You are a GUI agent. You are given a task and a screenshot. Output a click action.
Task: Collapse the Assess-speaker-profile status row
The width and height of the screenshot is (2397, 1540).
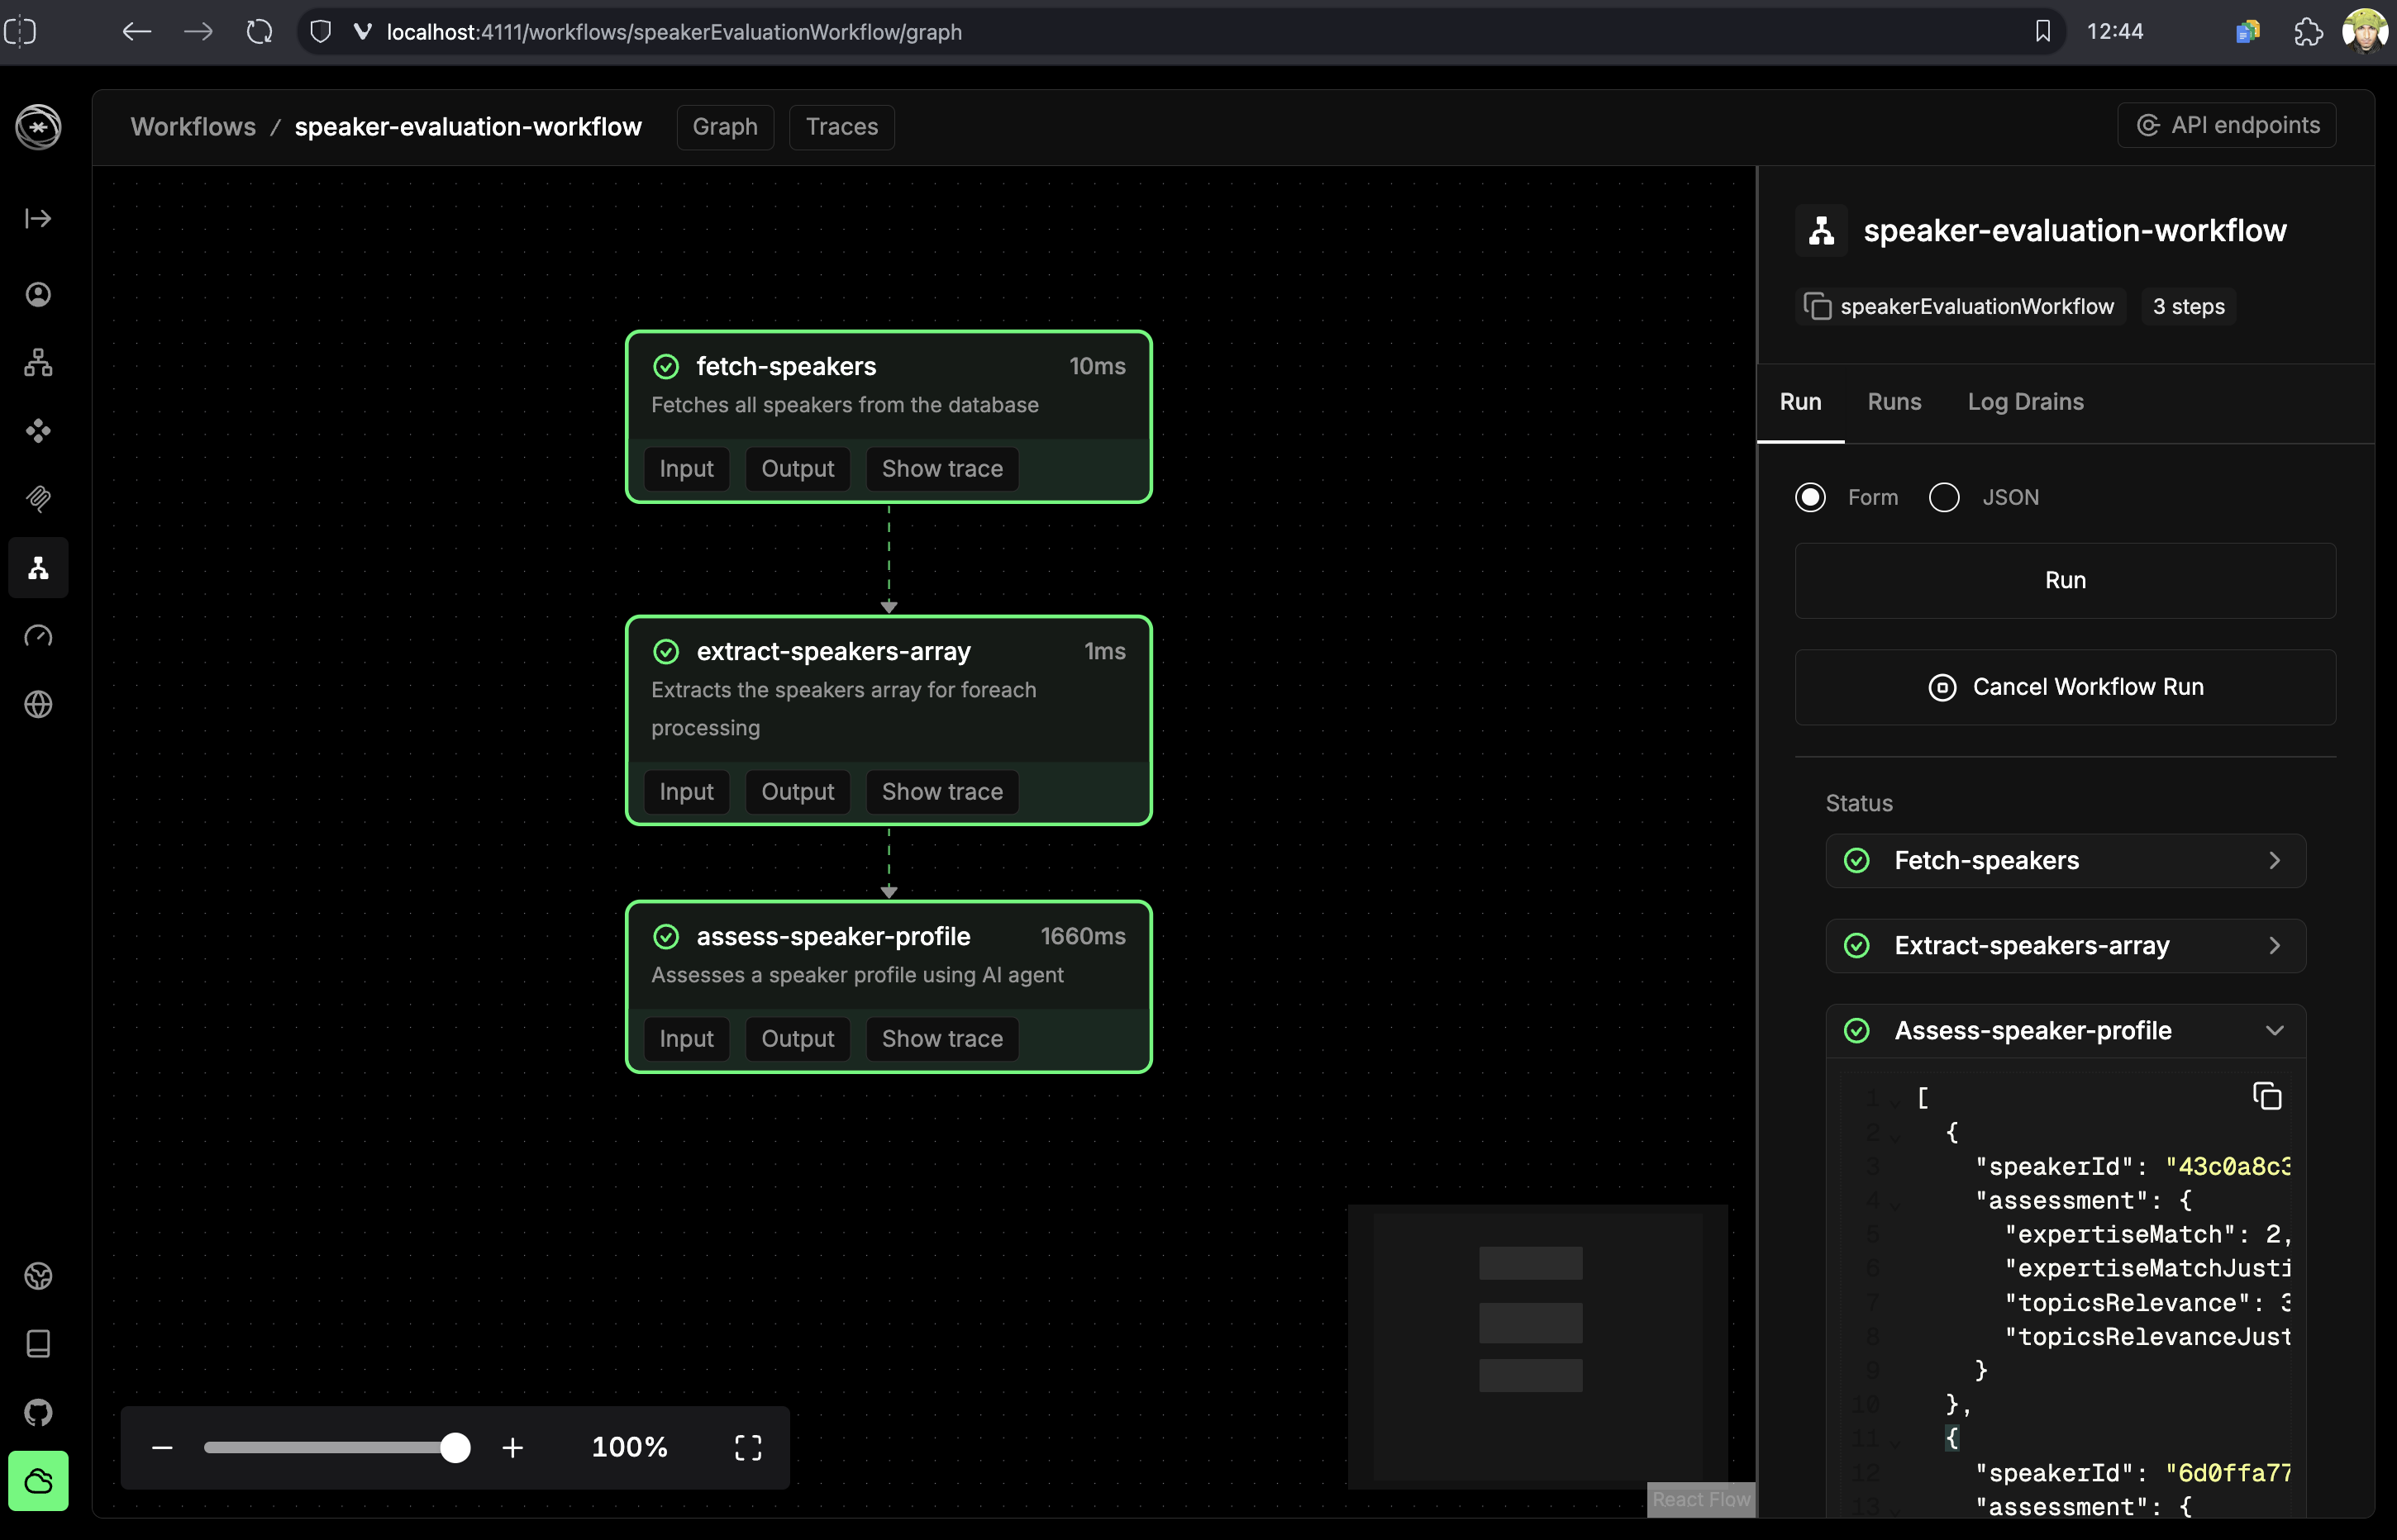click(2274, 1030)
